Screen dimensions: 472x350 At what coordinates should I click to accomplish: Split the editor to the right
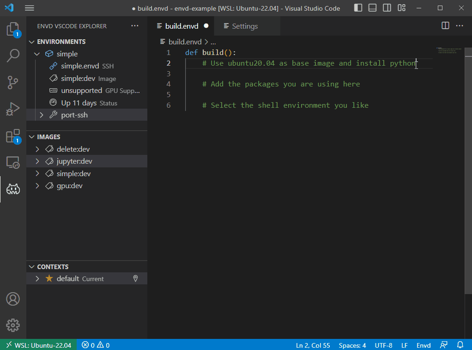[445, 25]
